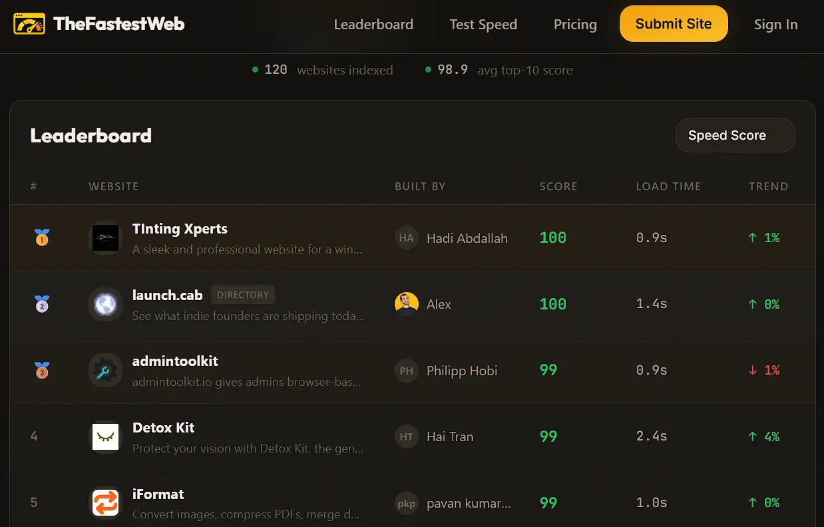Image resolution: width=824 pixels, height=527 pixels.
Task: Click the 120 websites indexed stat
Action: point(323,70)
